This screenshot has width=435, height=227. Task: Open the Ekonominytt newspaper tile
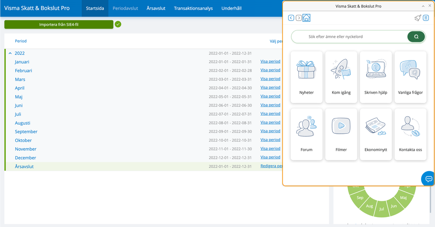(376, 134)
